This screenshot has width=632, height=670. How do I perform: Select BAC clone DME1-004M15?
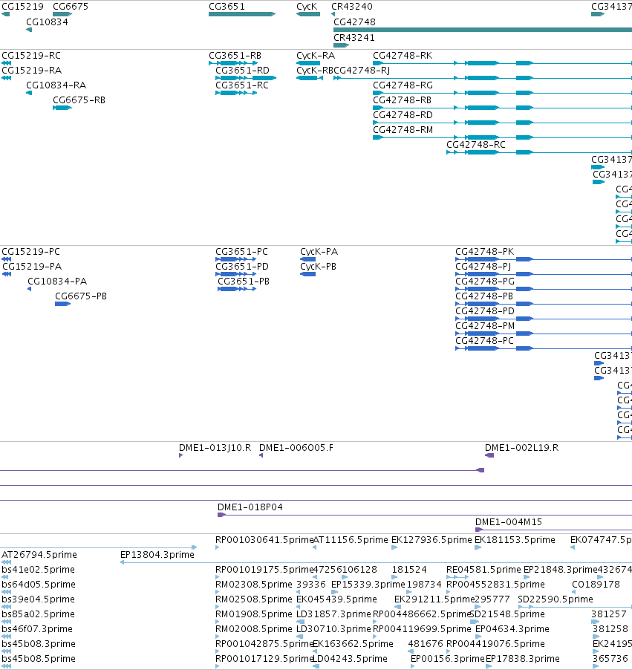[x=509, y=522]
